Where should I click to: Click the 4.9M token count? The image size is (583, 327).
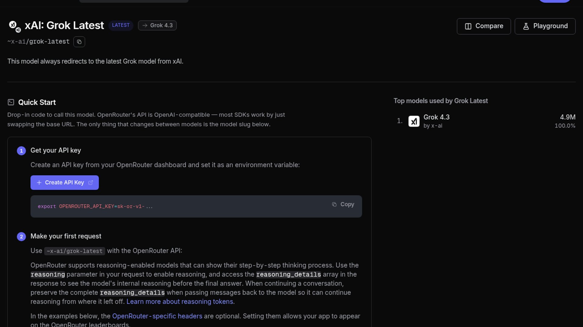point(568,117)
